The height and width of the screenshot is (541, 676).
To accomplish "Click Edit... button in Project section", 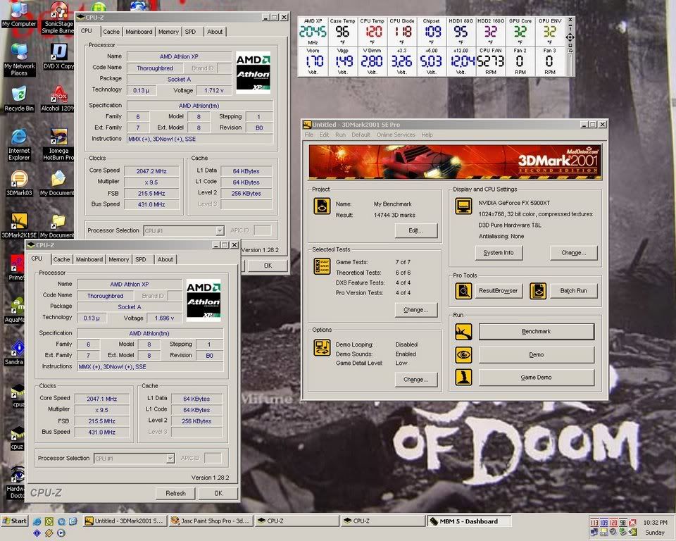I will click(x=416, y=230).
